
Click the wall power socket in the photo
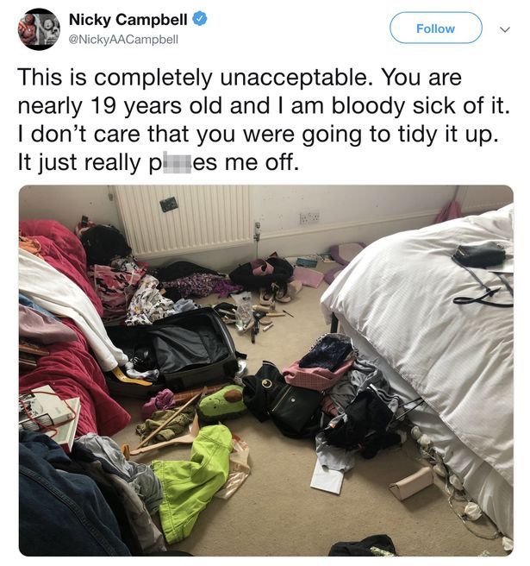pyautogui.click(x=309, y=217)
